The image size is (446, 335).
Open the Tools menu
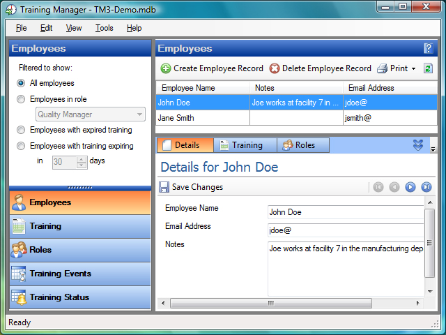pos(105,28)
